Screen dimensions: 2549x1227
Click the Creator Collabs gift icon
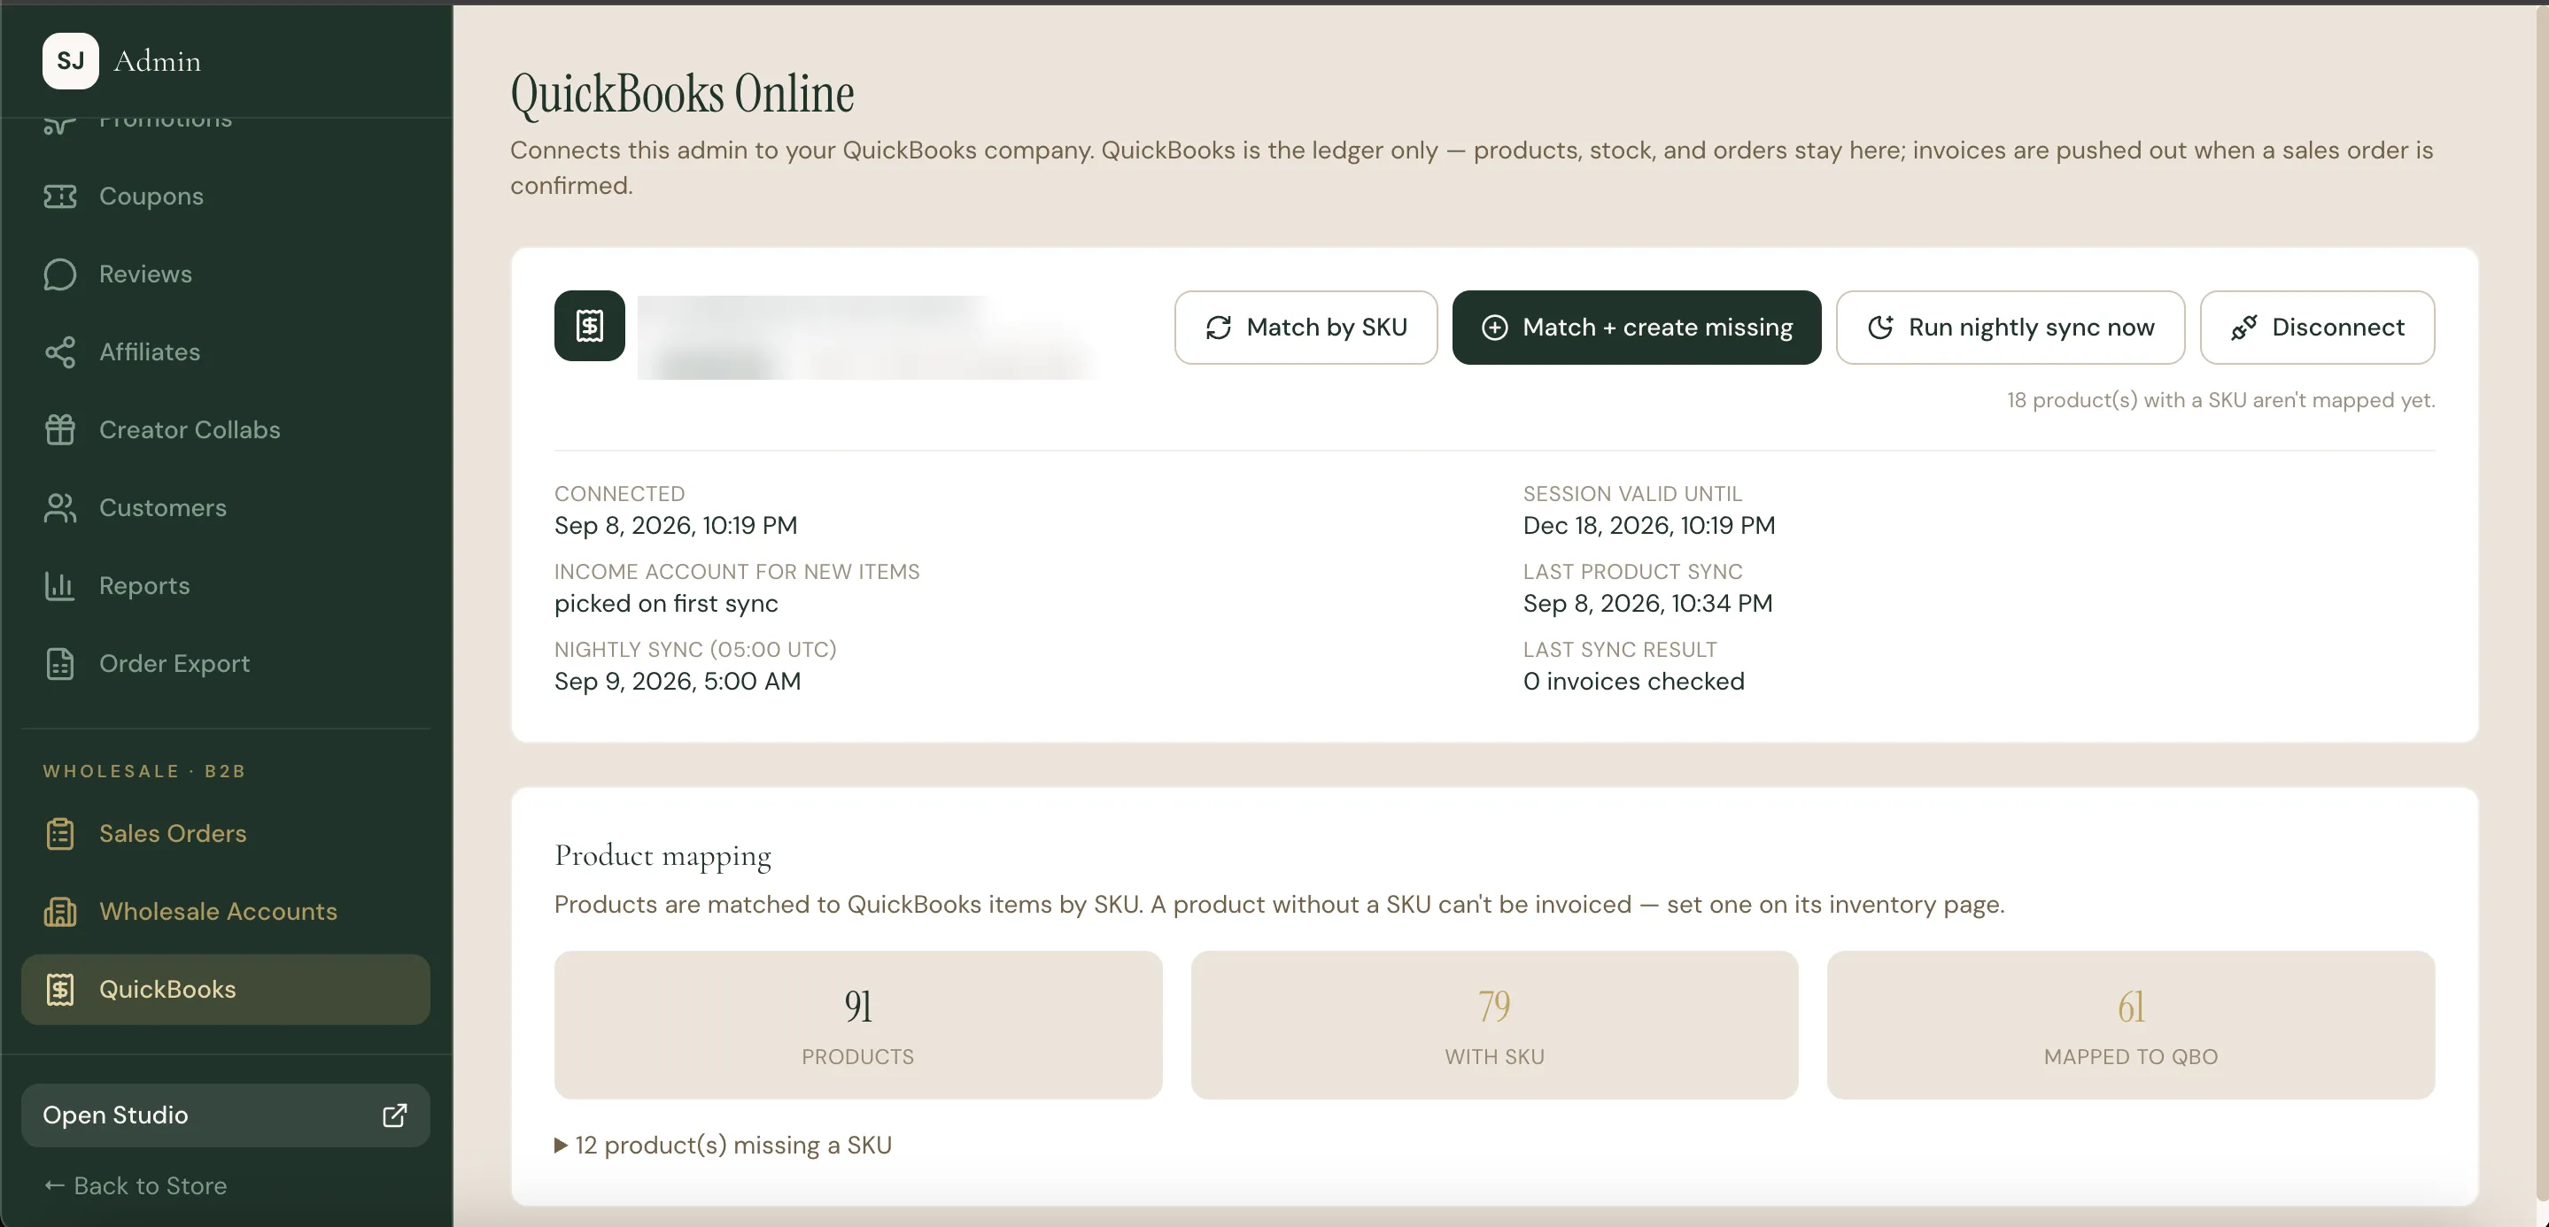click(x=59, y=430)
